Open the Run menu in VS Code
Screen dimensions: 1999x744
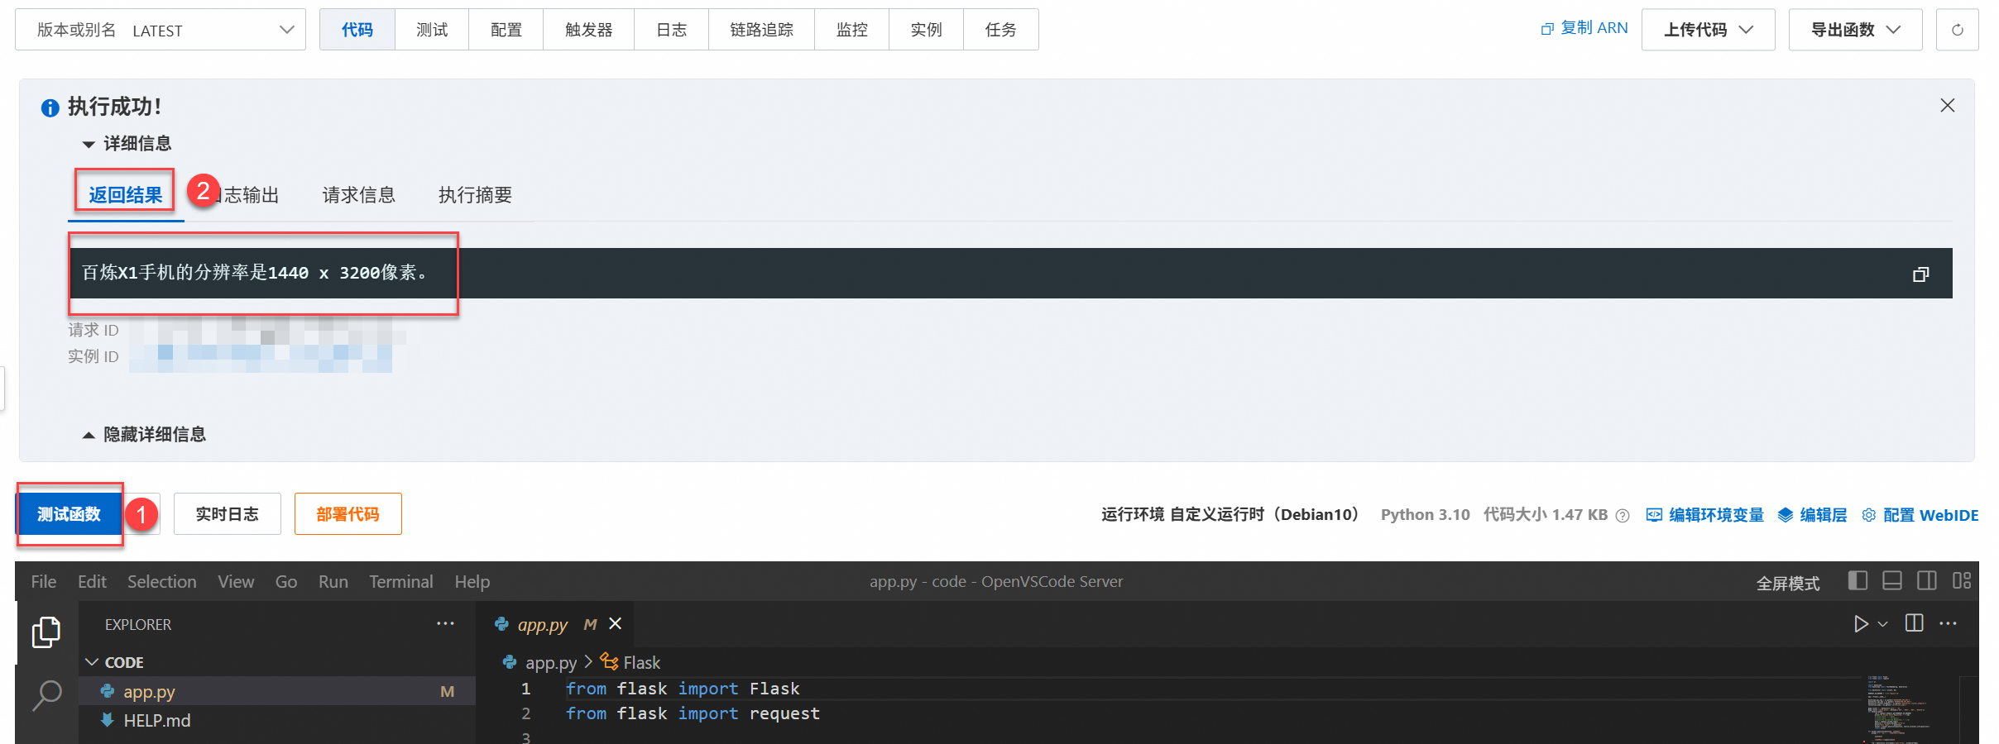pyautogui.click(x=333, y=581)
